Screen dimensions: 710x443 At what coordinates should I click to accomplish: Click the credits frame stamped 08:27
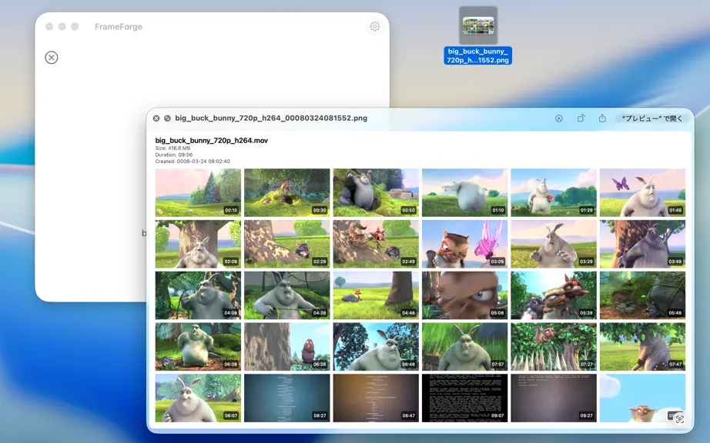click(x=287, y=398)
